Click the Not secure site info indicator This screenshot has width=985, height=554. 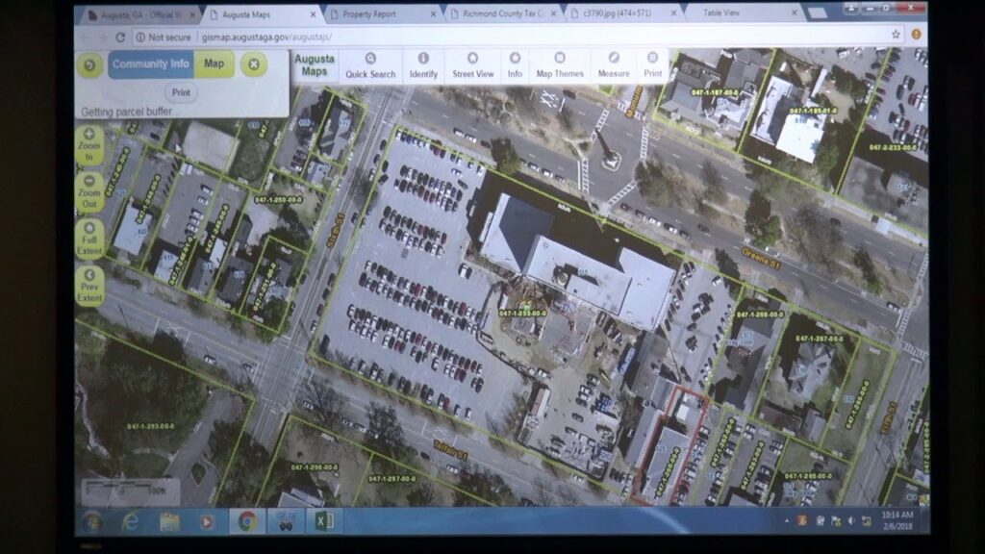pyautogui.click(x=163, y=38)
